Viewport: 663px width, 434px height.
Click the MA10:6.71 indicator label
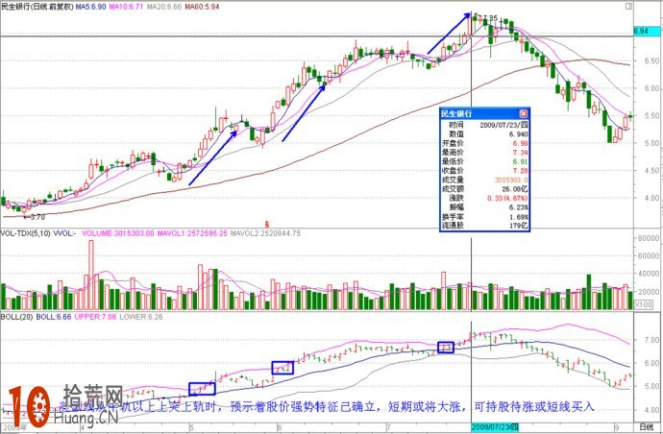pyautogui.click(x=126, y=7)
